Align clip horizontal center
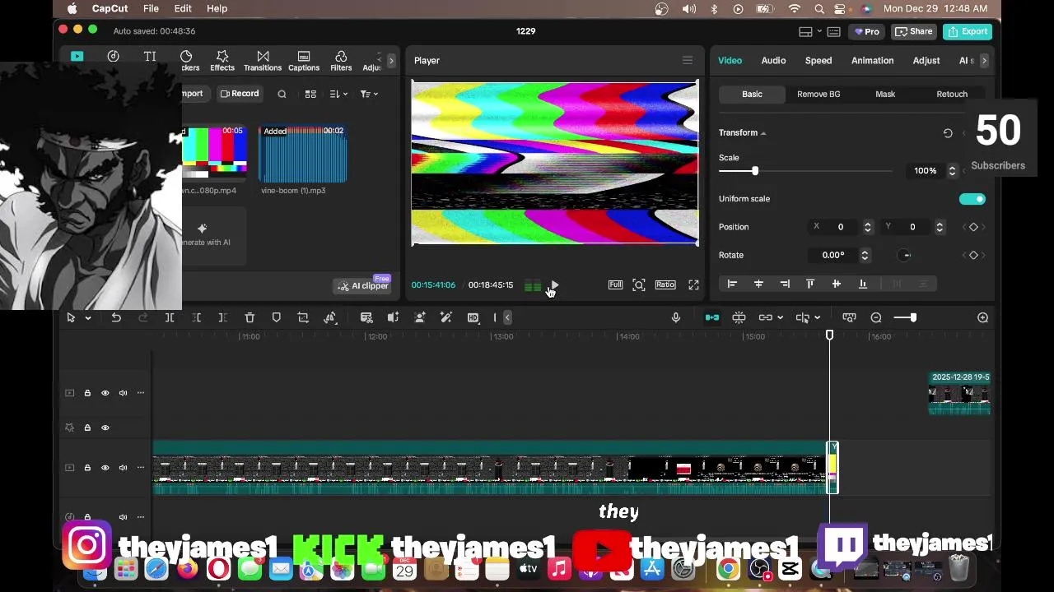Image resolution: width=1054 pixels, height=592 pixels. pos(758,284)
